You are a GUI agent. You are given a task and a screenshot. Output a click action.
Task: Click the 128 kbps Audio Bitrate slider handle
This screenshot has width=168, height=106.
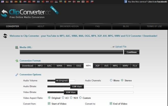[77, 86]
